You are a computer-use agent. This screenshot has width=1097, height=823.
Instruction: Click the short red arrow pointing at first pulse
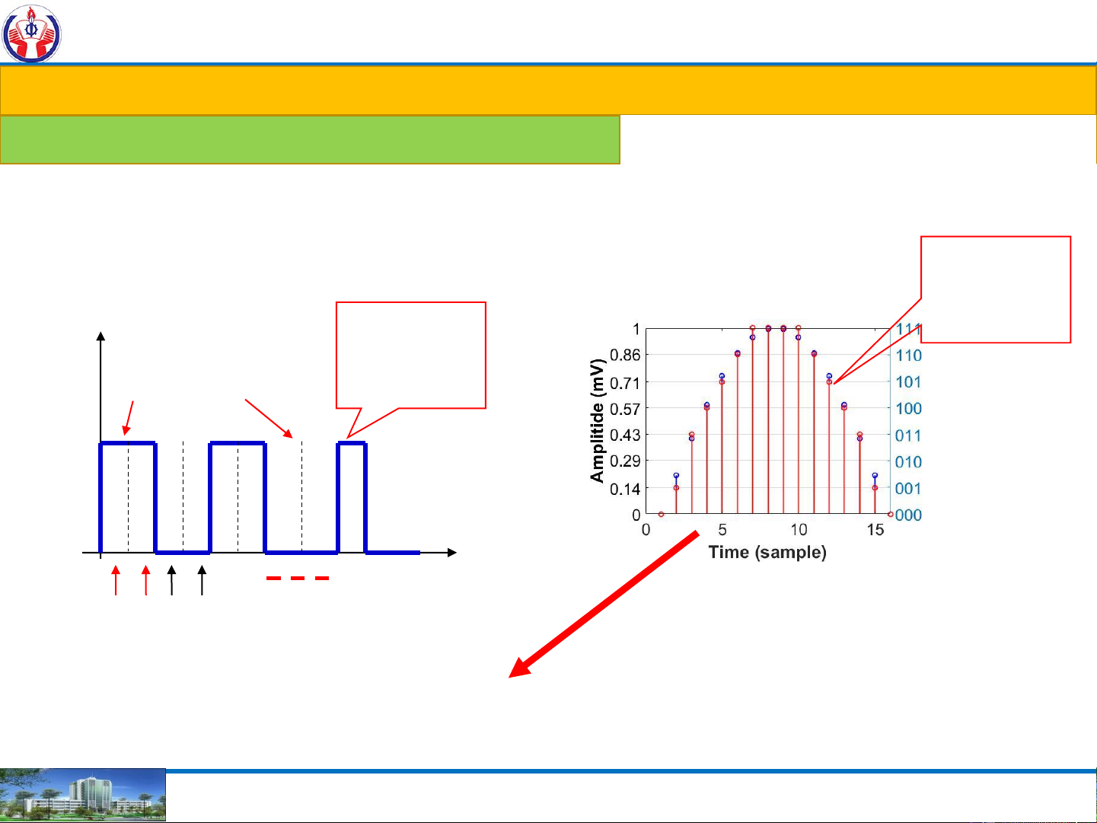tap(129, 416)
